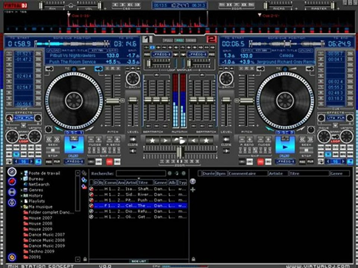Sort browser list by Titre column
This screenshot has width=358, height=268.
145,182
